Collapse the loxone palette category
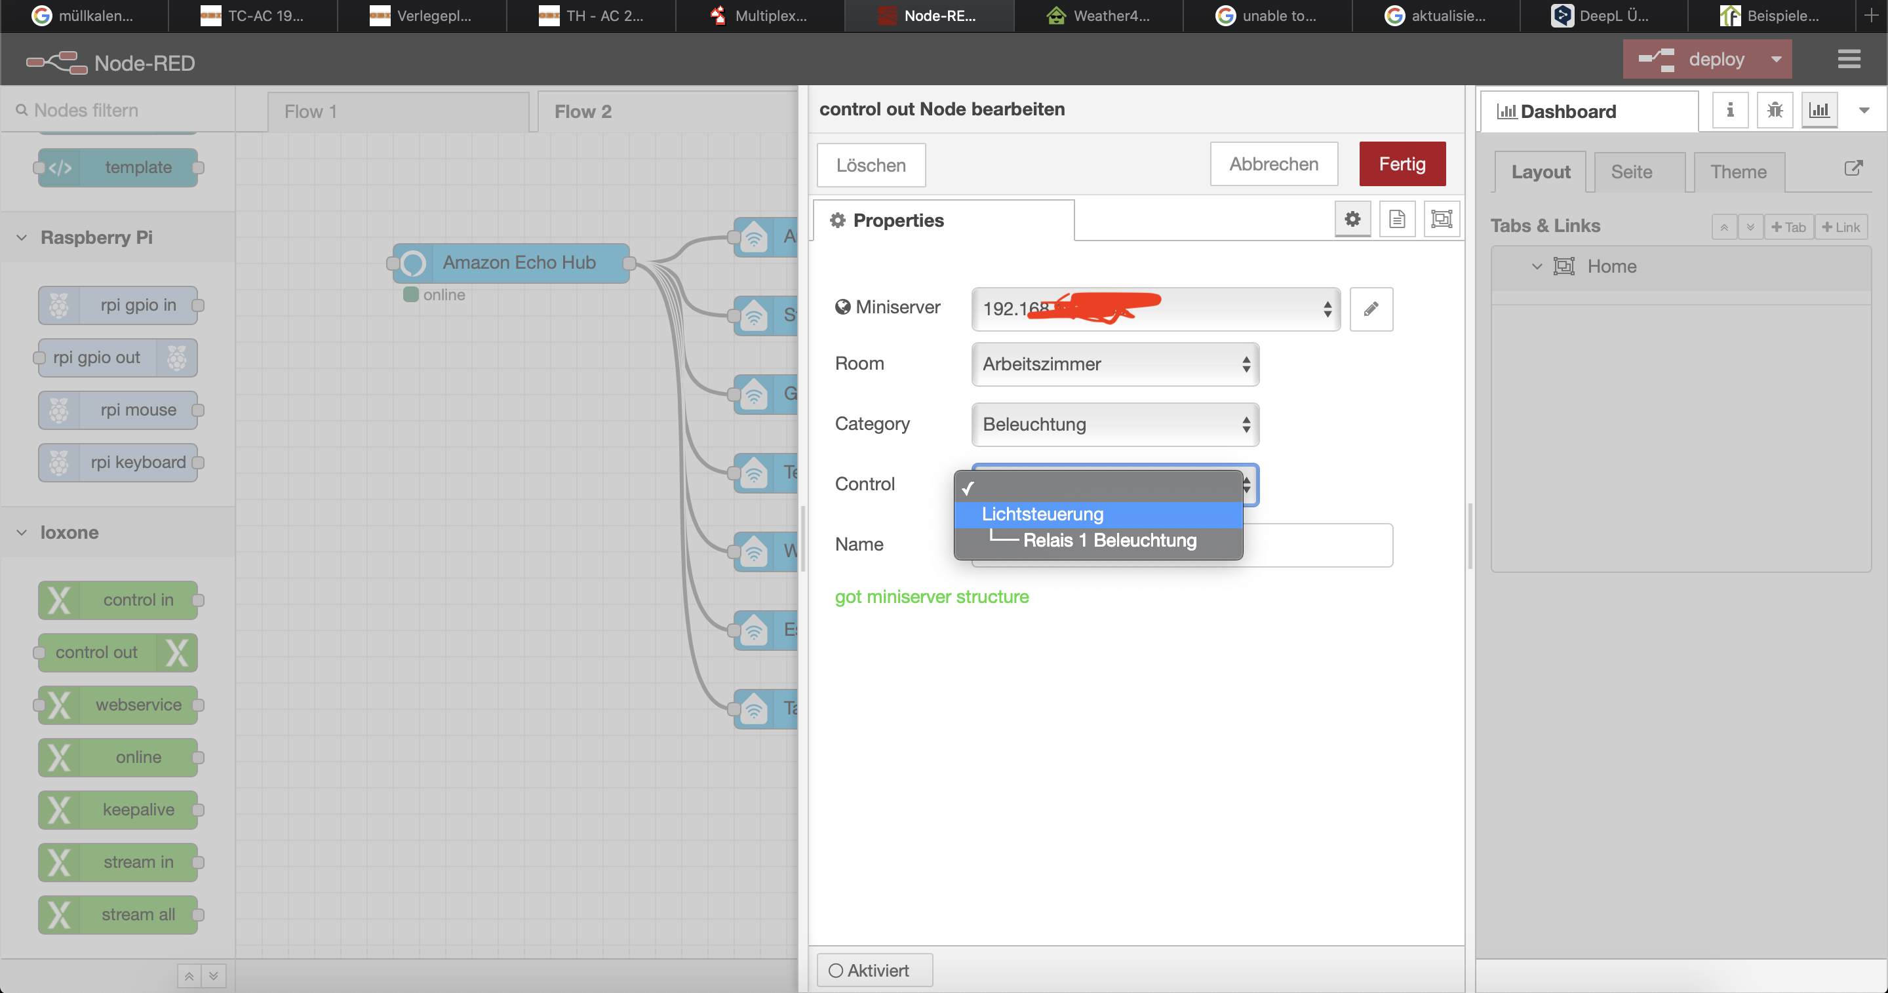The width and height of the screenshot is (1888, 993). [22, 533]
